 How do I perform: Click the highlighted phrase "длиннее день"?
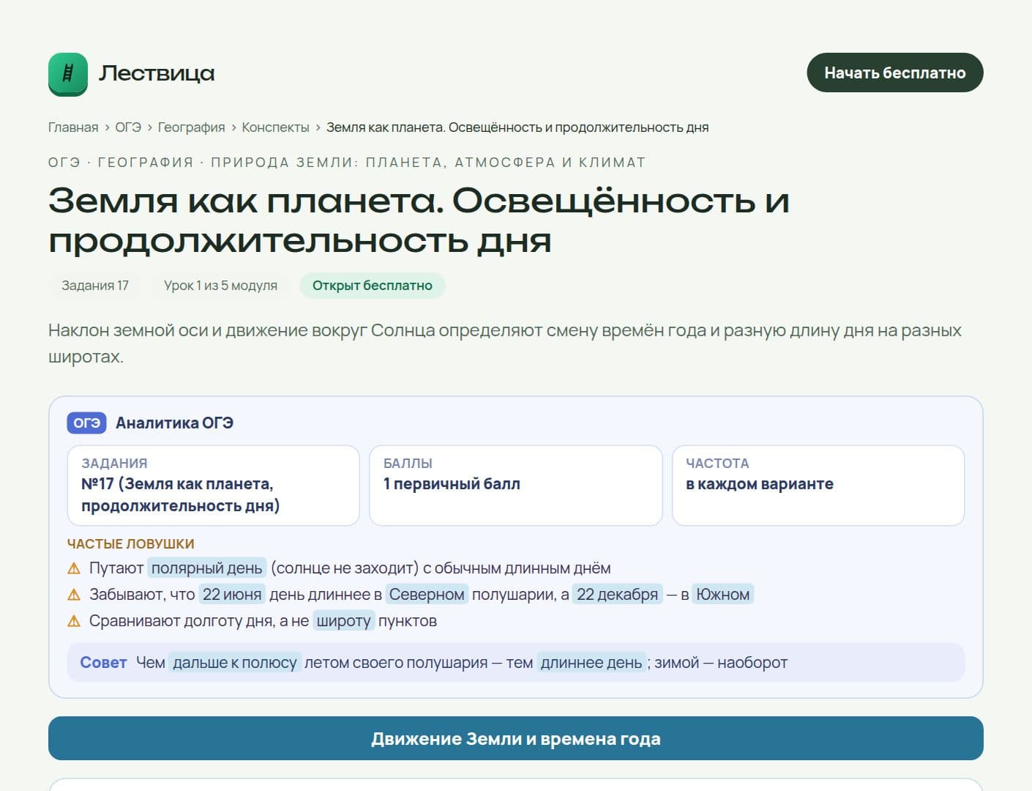click(591, 663)
